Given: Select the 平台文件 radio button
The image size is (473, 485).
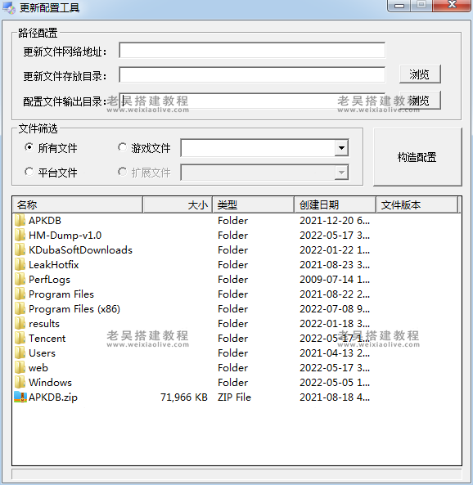Looking at the screenshot, I should 29,172.
